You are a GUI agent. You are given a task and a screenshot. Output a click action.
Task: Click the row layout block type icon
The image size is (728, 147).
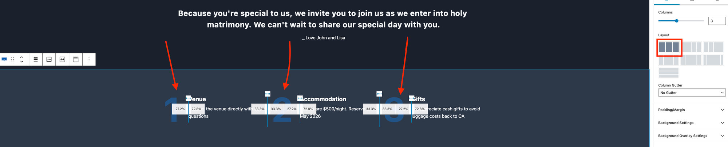pos(4,59)
